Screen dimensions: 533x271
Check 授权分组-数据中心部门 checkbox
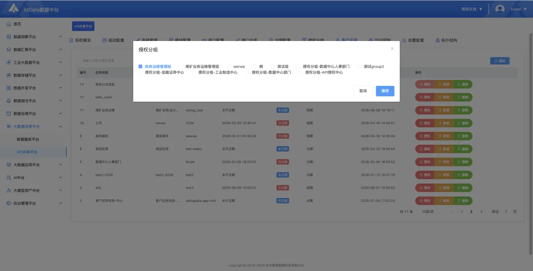(247, 73)
